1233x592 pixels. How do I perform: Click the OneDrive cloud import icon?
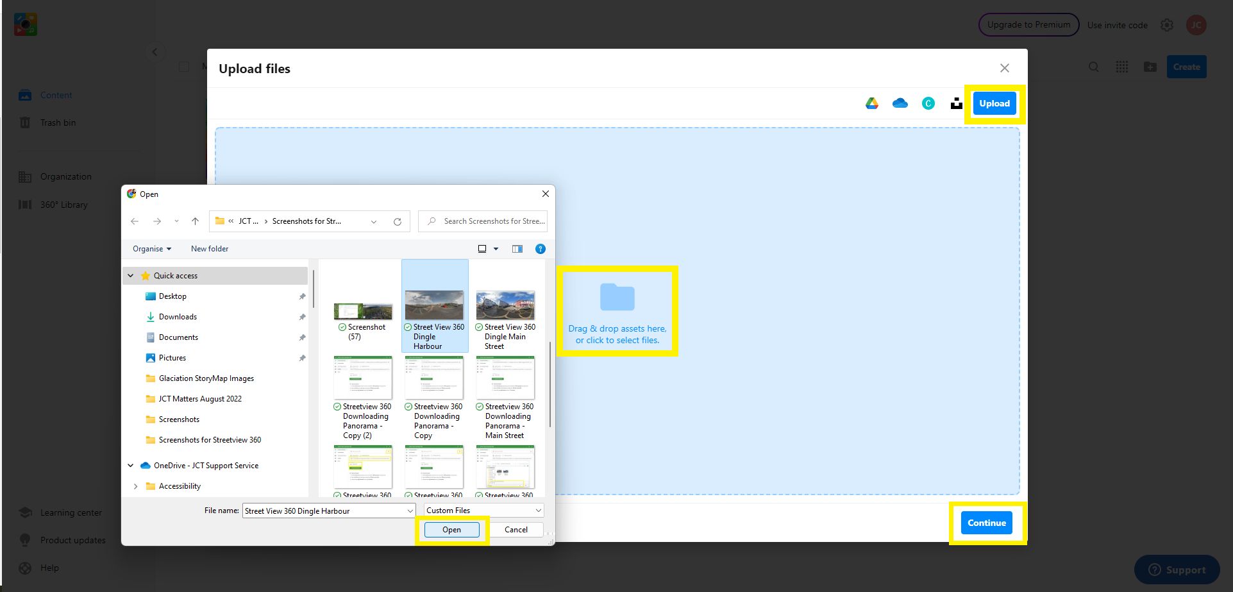click(x=900, y=103)
